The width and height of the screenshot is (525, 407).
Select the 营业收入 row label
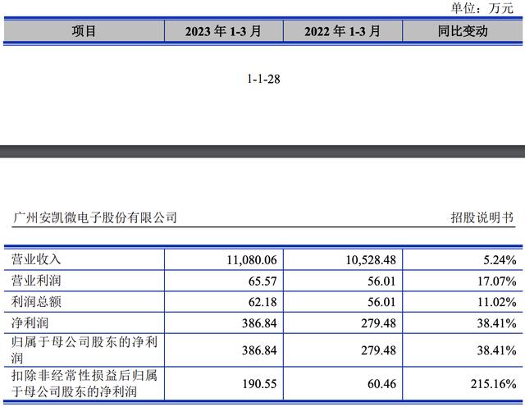click(36, 259)
